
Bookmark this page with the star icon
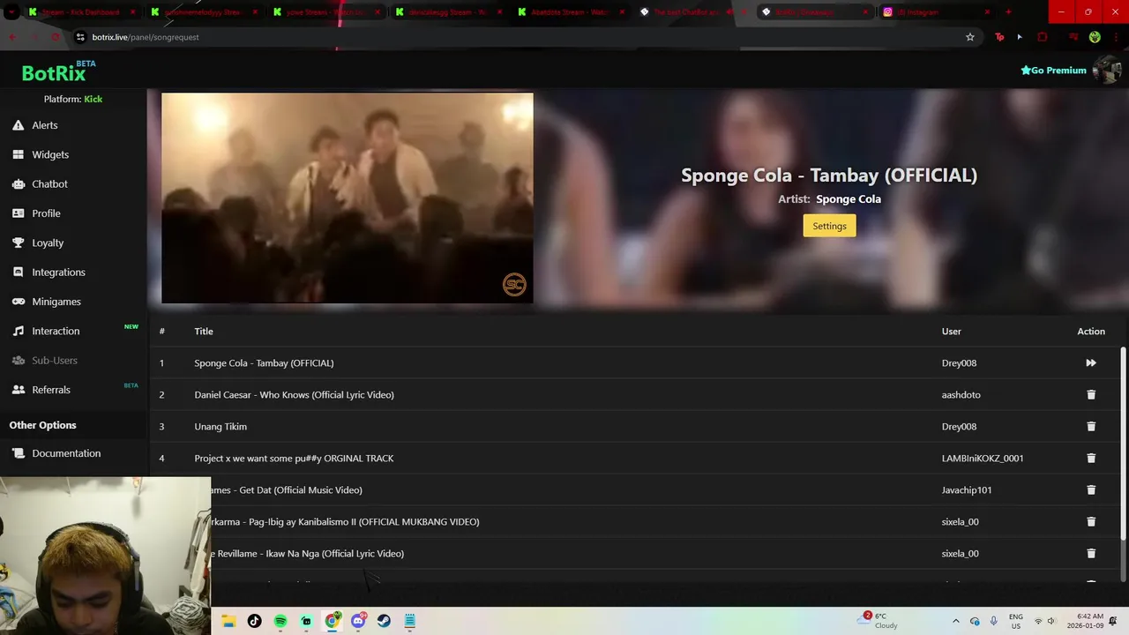tap(970, 37)
